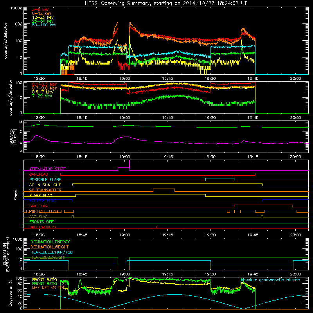Click the 19:00 time label beneath the Flags panel
This screenshot has width=313, height=313.
124,235
